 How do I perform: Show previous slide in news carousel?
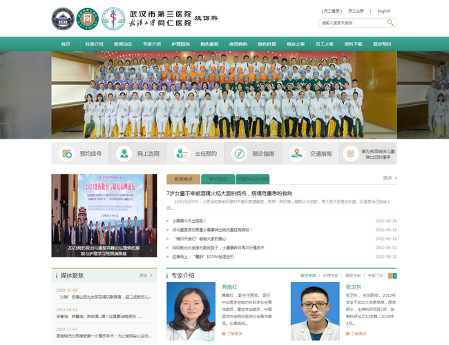coord(57,250)
